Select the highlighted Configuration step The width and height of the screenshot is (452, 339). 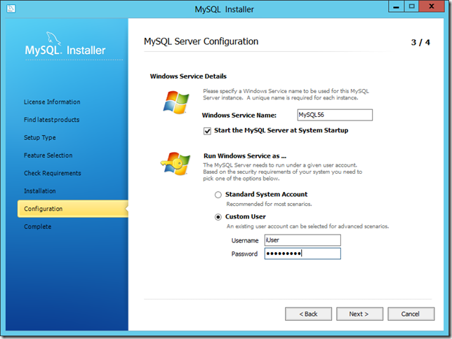(x=73, y=209)
